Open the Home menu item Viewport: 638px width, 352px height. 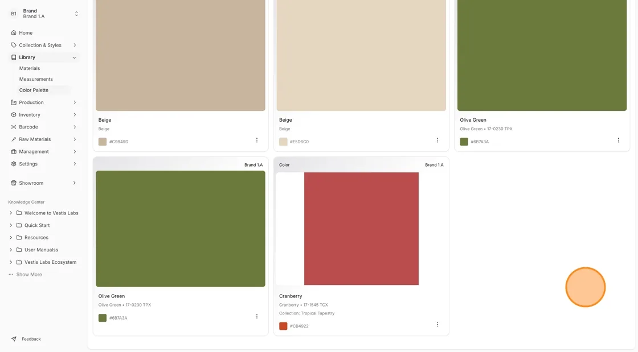[x=44, y=33]
